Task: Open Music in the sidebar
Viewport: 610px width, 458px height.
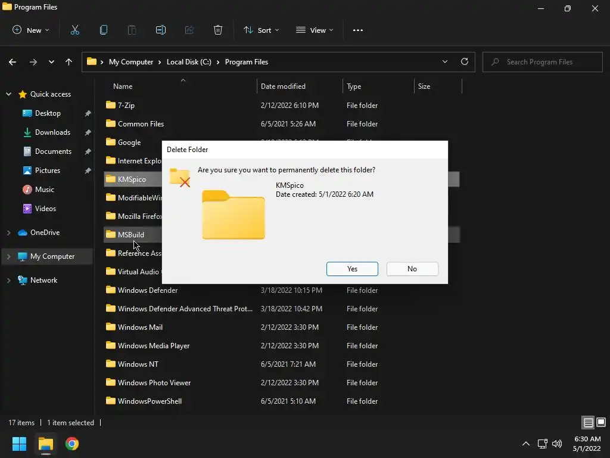Action: (x=44, y=189)
